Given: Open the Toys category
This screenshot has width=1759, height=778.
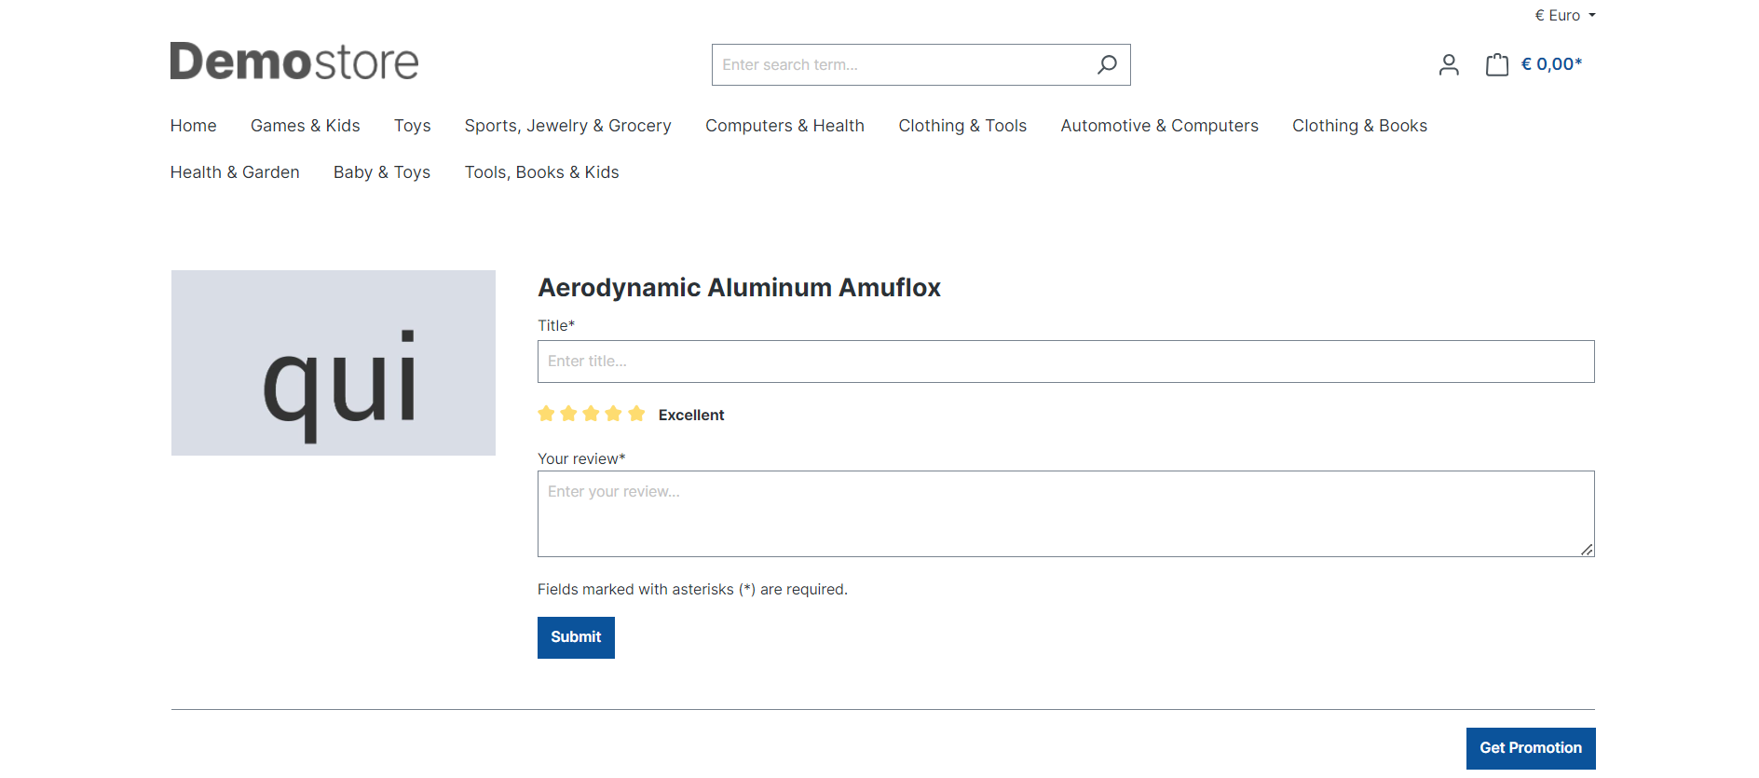Looking at the screenshot, I should point(412,126).
